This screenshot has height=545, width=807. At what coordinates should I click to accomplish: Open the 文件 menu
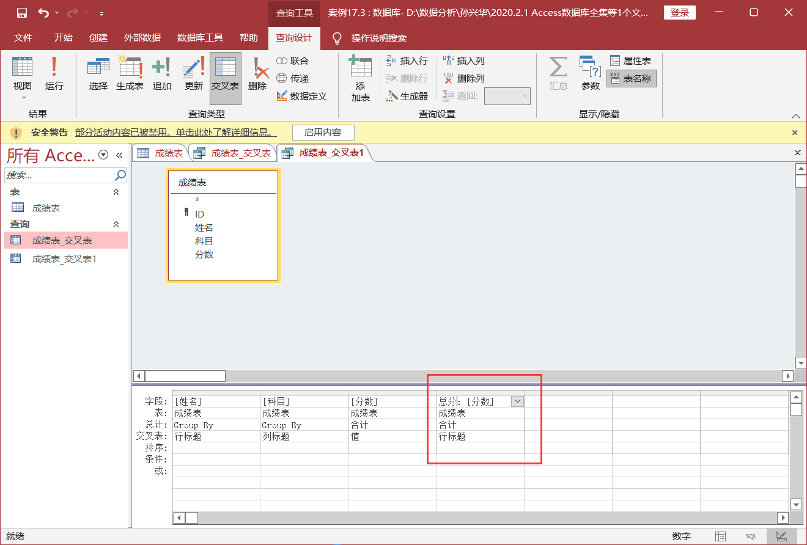(23, 38)
